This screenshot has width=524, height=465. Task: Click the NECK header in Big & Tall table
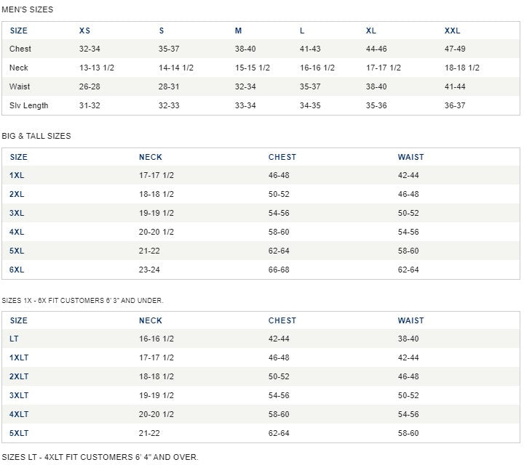(x=151, y=157)
